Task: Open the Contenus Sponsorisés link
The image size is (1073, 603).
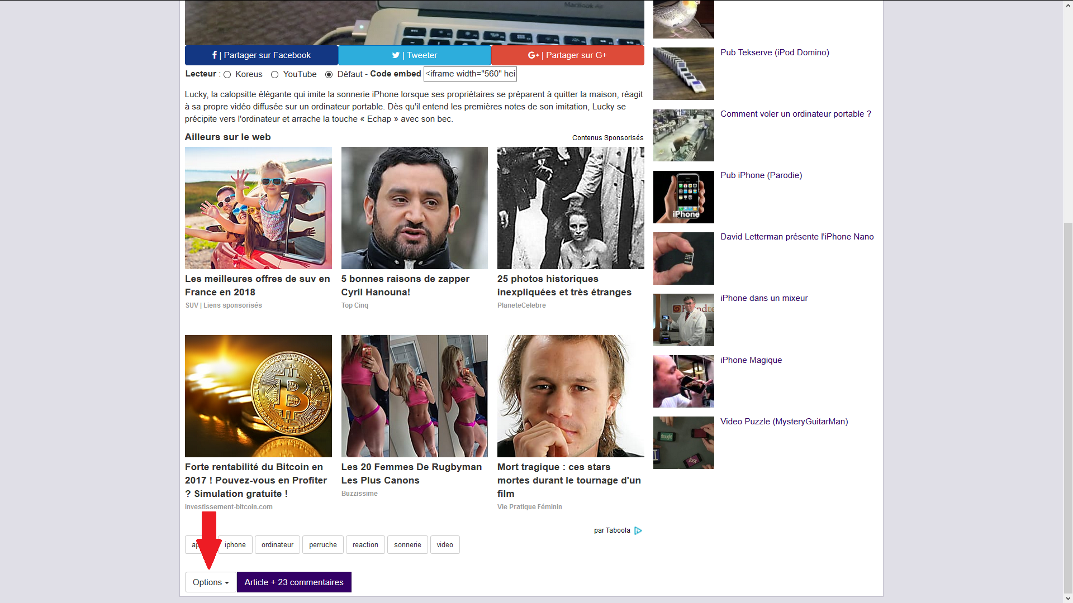Action: [607, 138]
